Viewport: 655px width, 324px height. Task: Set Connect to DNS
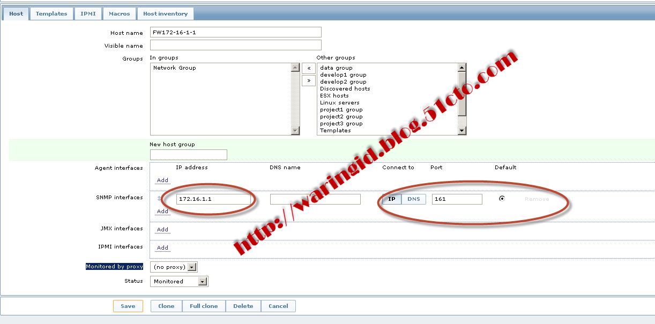[x=414, y=199]
